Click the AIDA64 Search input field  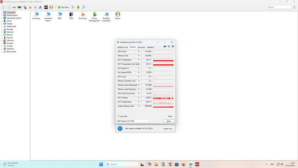pyautogui.click(x=279, y=7)
